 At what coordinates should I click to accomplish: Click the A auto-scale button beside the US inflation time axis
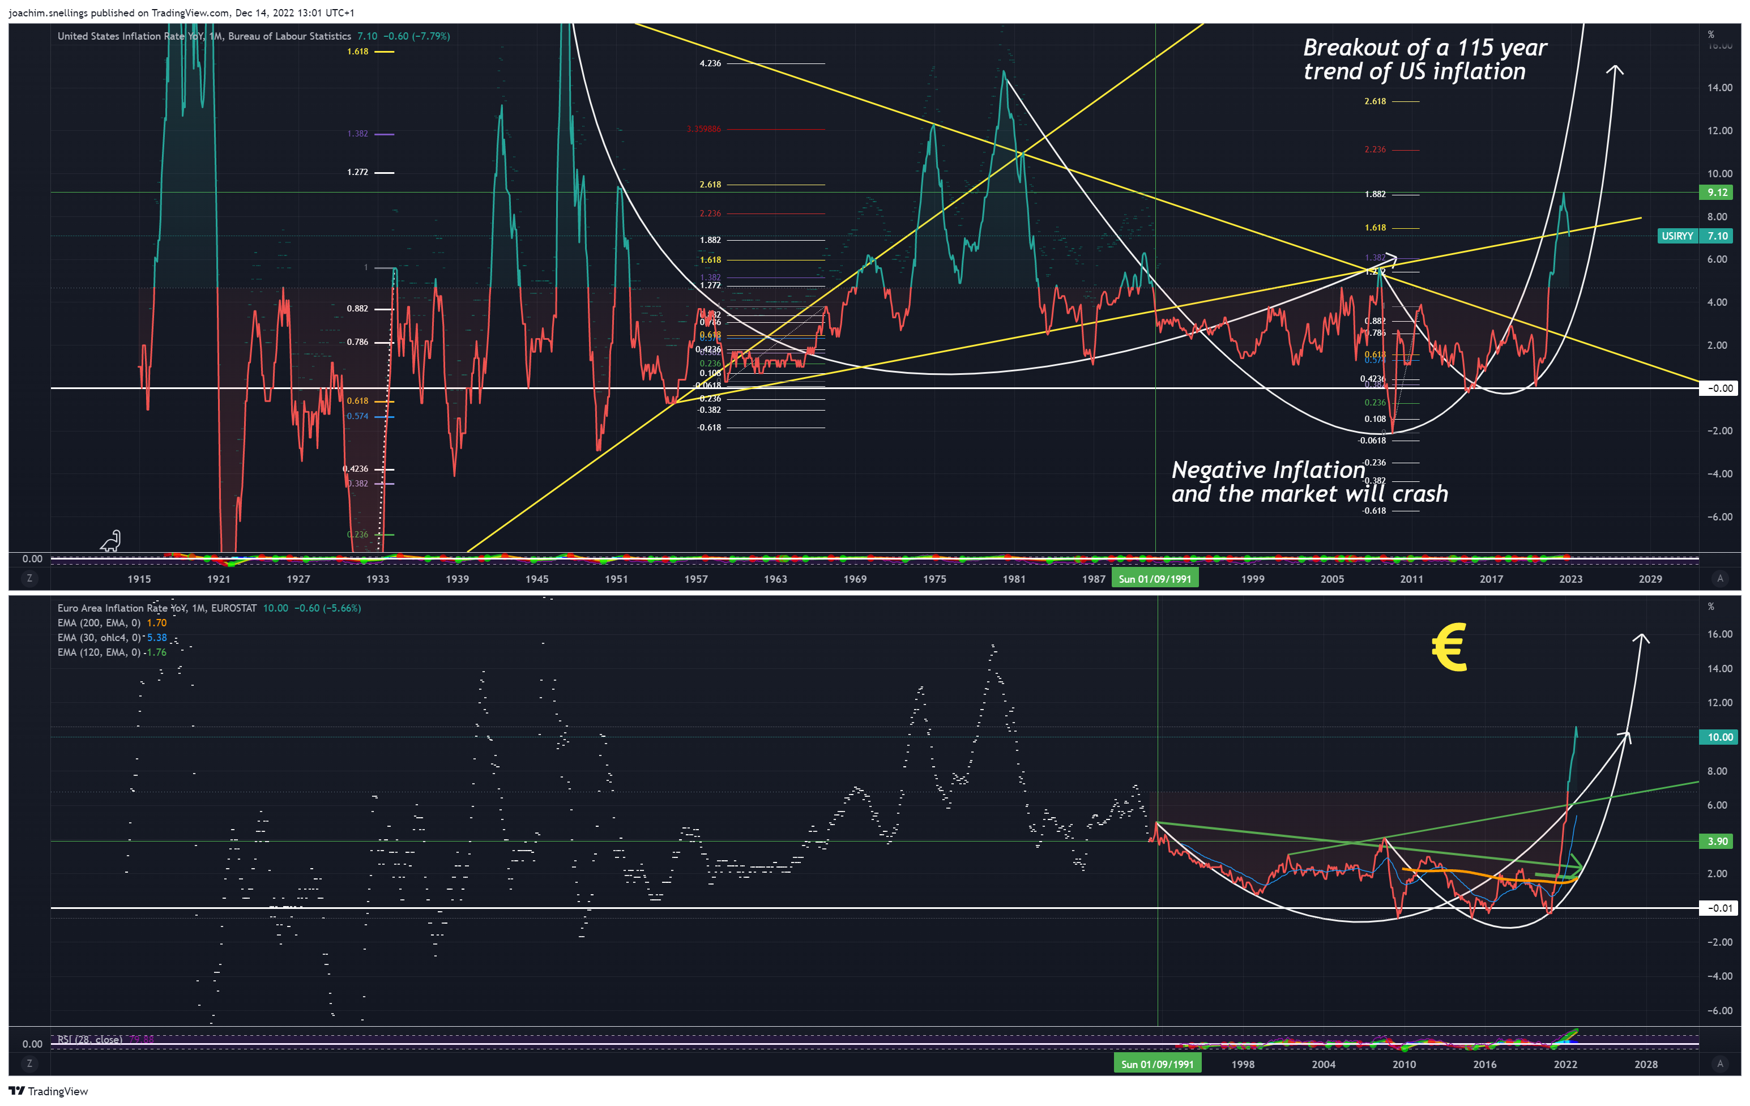tap(1719, 578)
